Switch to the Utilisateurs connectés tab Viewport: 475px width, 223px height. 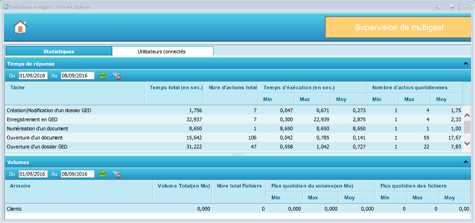click(162, 52)
